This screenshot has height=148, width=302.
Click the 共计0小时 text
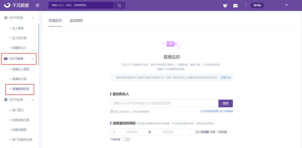coord(202,132)
